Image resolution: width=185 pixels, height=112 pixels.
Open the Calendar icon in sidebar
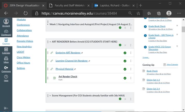(x=6, y=51)
